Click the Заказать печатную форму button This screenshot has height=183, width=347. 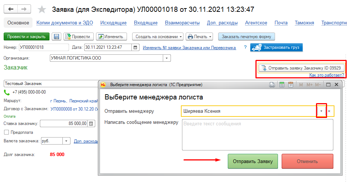246,37
